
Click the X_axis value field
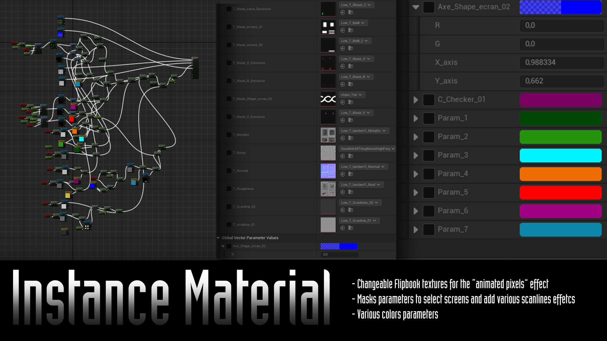[x=561, y=63]
